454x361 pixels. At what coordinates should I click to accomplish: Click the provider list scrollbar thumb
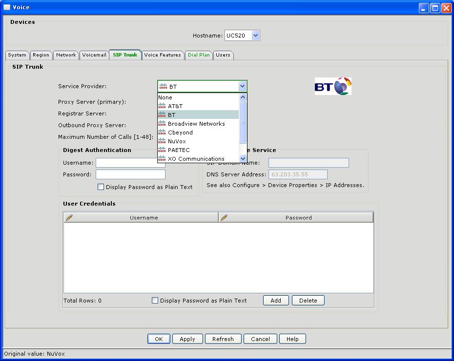coord(243,123)
